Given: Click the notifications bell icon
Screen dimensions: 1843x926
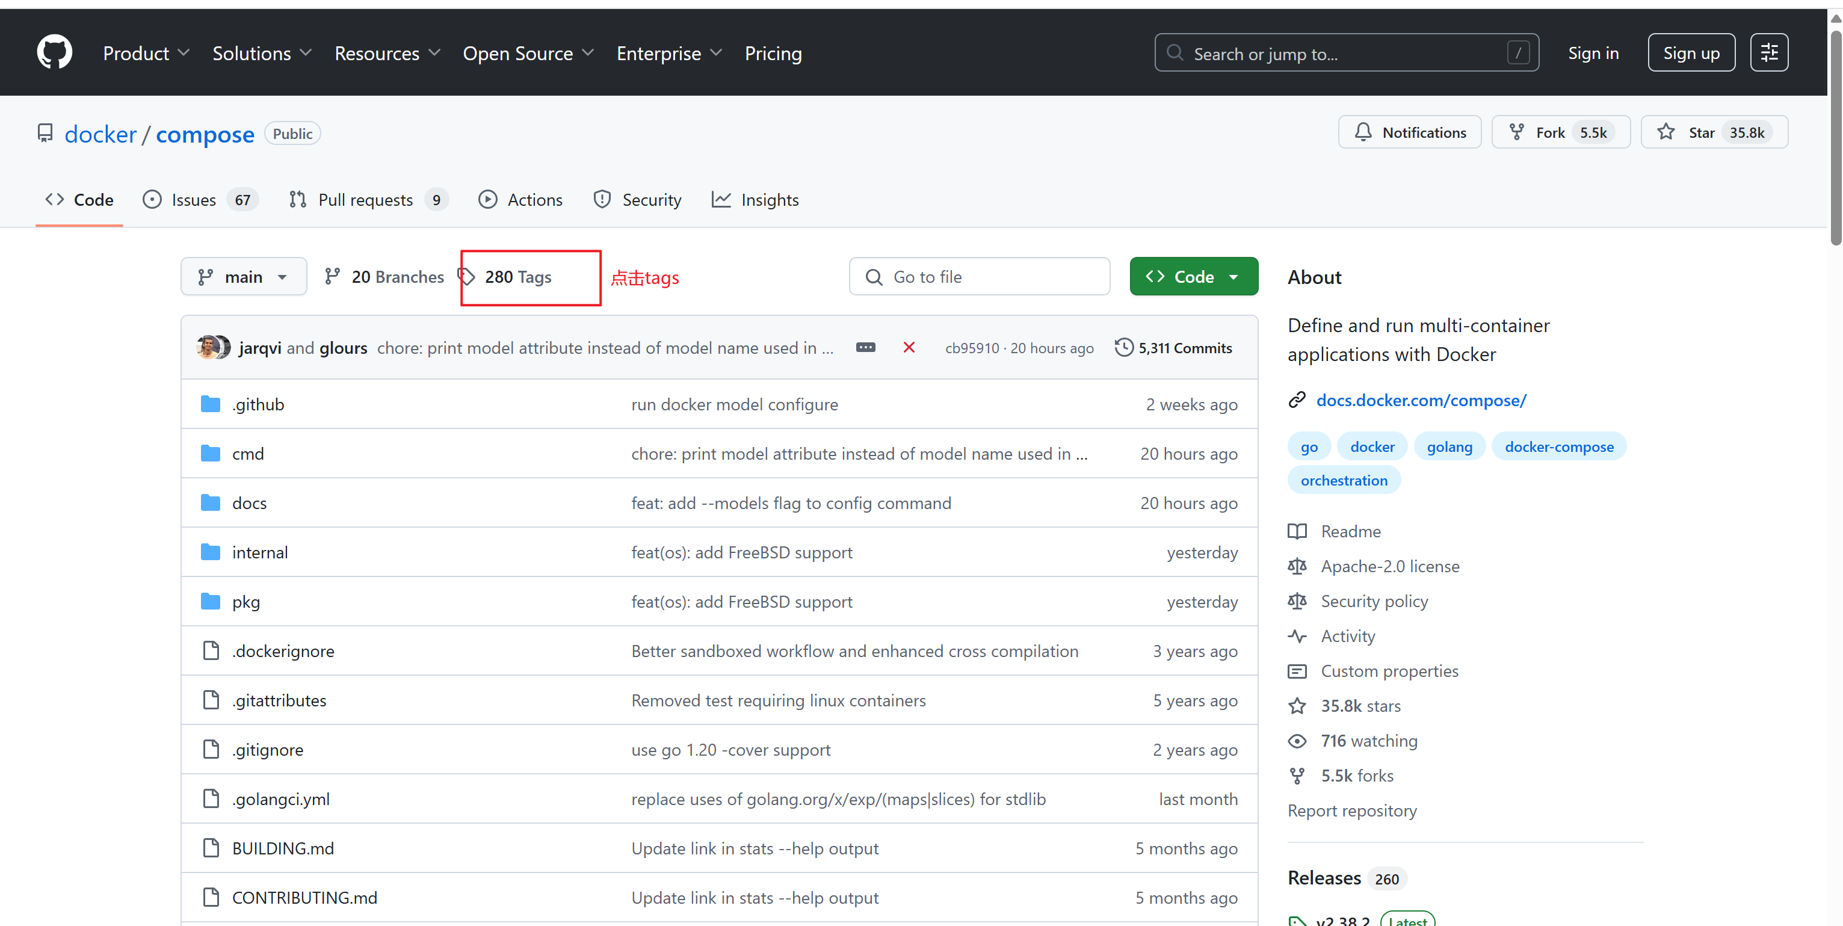Looking at the screenshot, I should point(1363,132).
